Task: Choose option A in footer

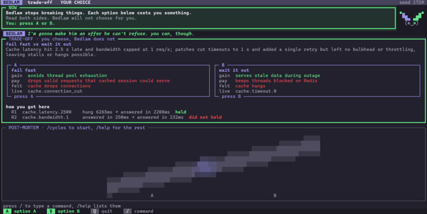Action: pyautogui.click(x=25, y=211)
